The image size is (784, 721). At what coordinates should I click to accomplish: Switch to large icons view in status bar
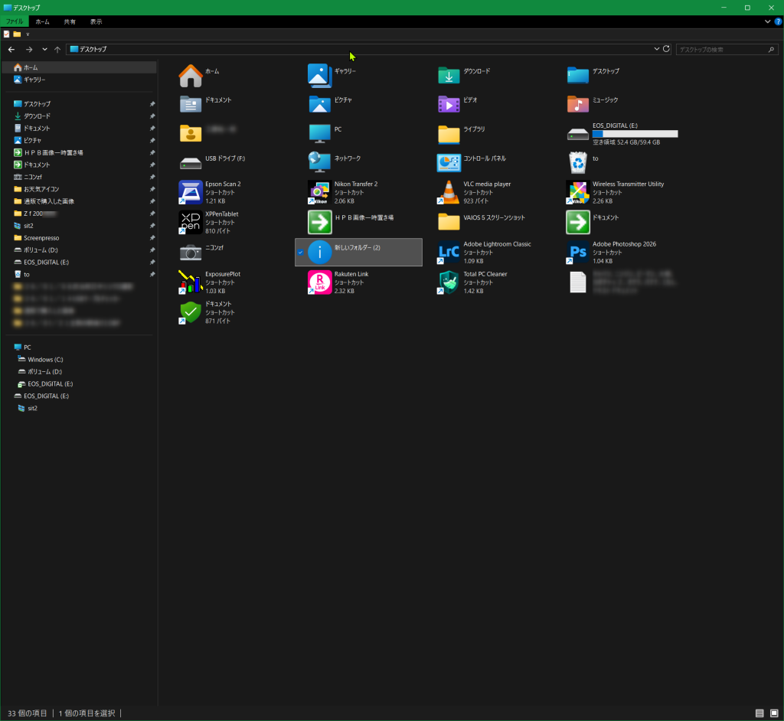click(774, 713)
